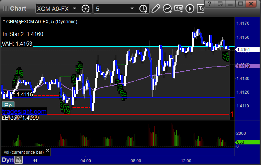The width and height of the screenshot is (261, 165).
Task: Open the GET tools menu icon
Action: tap(179, 9)
